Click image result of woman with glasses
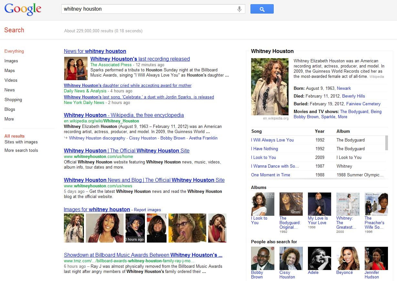This screenshot has width=397, height=281. [187, 228]
